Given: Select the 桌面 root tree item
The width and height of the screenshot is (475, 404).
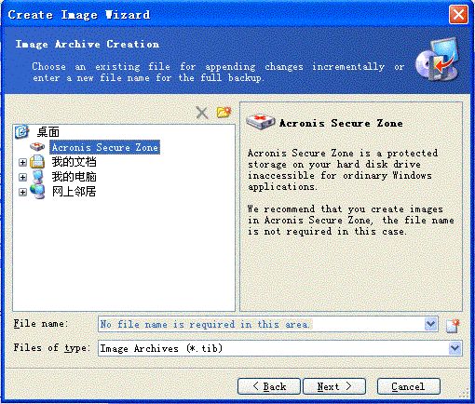Looking at the screenshot, I should pos(48,132).
